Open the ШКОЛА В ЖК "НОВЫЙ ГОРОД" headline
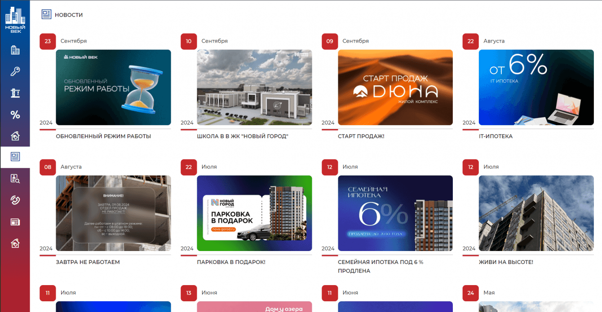This screenshot has height=312, width=602. tap(242, 136)
